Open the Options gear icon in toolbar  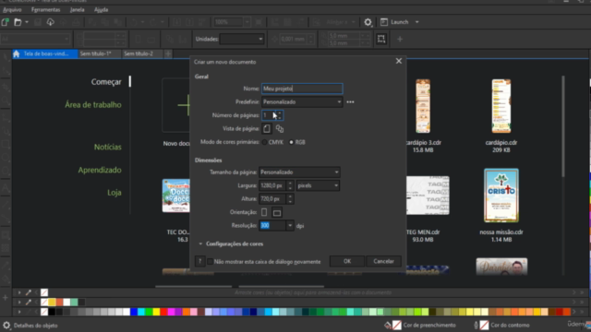[368, 22]
